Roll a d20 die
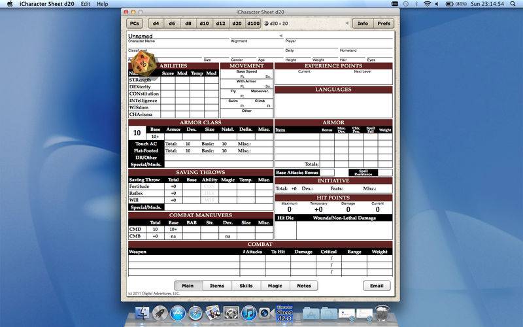 point(237,24)
